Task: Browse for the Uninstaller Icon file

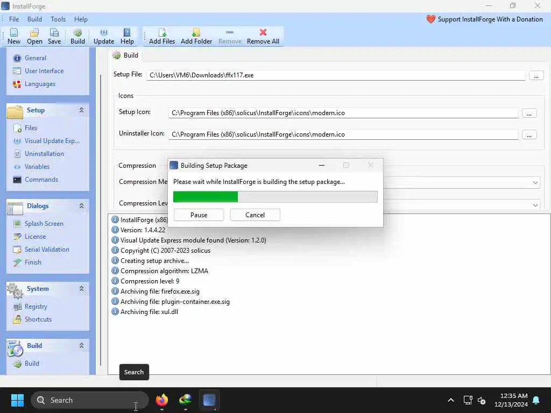Action: coord(529,135)
